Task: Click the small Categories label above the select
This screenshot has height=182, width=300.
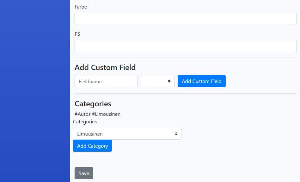Action: pyautogui.click(x=85, y=122)
